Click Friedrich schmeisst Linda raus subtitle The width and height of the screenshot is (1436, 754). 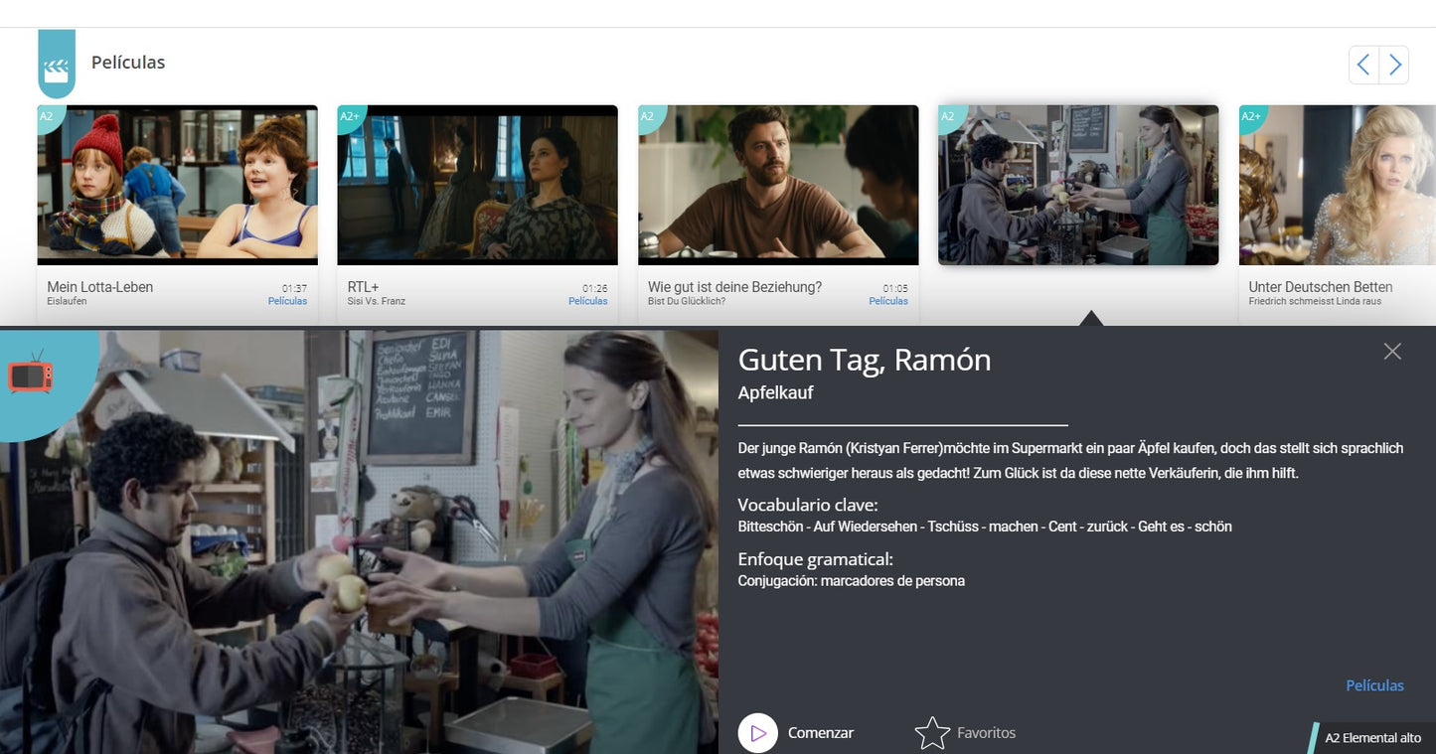[1315, 301]
